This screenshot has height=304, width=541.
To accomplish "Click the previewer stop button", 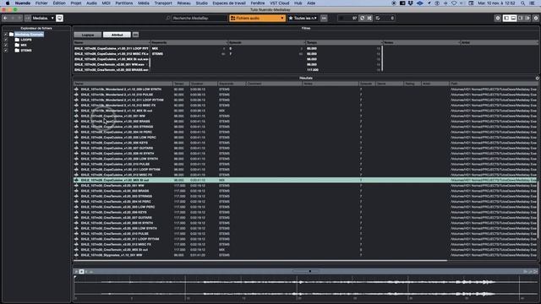I will coord(81,272).
